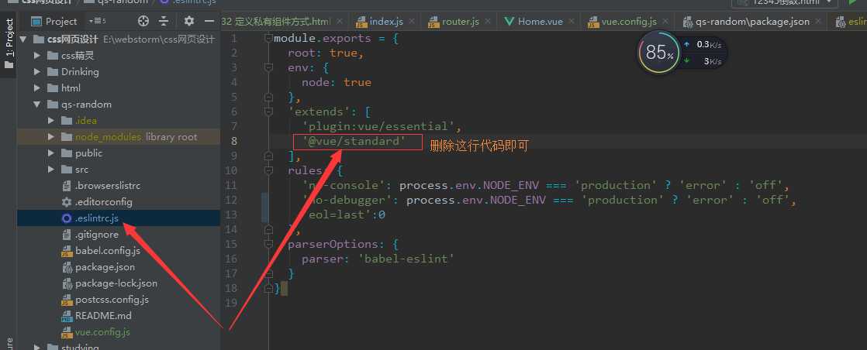This screenshot has height=350, width=867.
Task: Fold the 'extends' array at line 6
Action: (269, 112)
